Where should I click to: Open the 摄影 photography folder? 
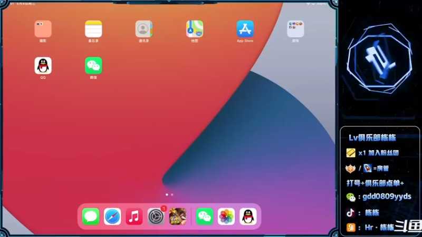pos(43,29)
